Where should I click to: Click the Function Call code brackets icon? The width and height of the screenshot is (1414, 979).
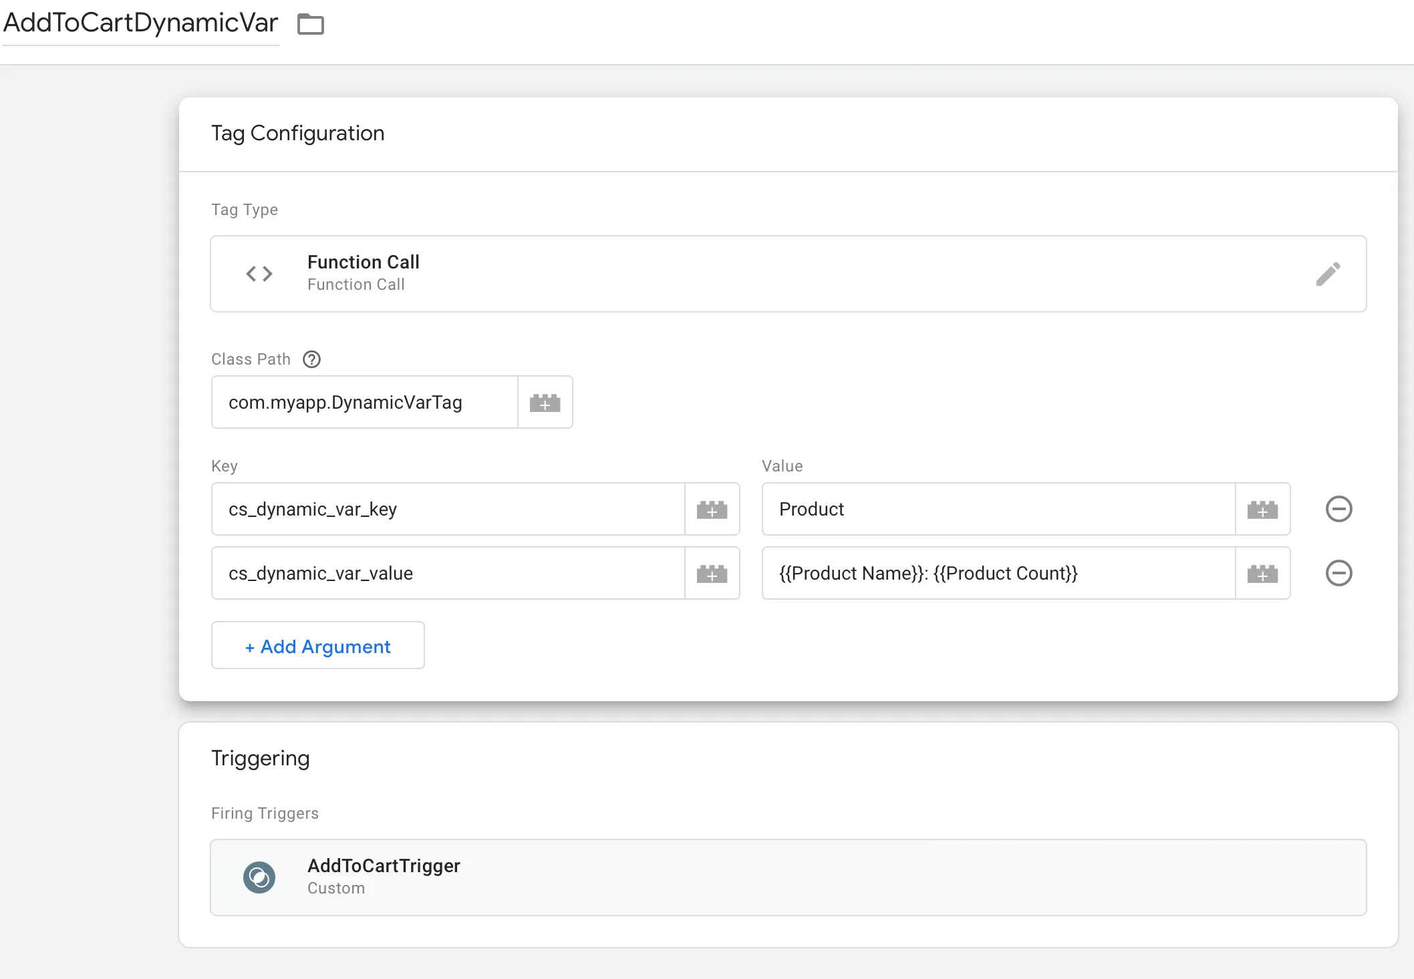coord(259,274)
